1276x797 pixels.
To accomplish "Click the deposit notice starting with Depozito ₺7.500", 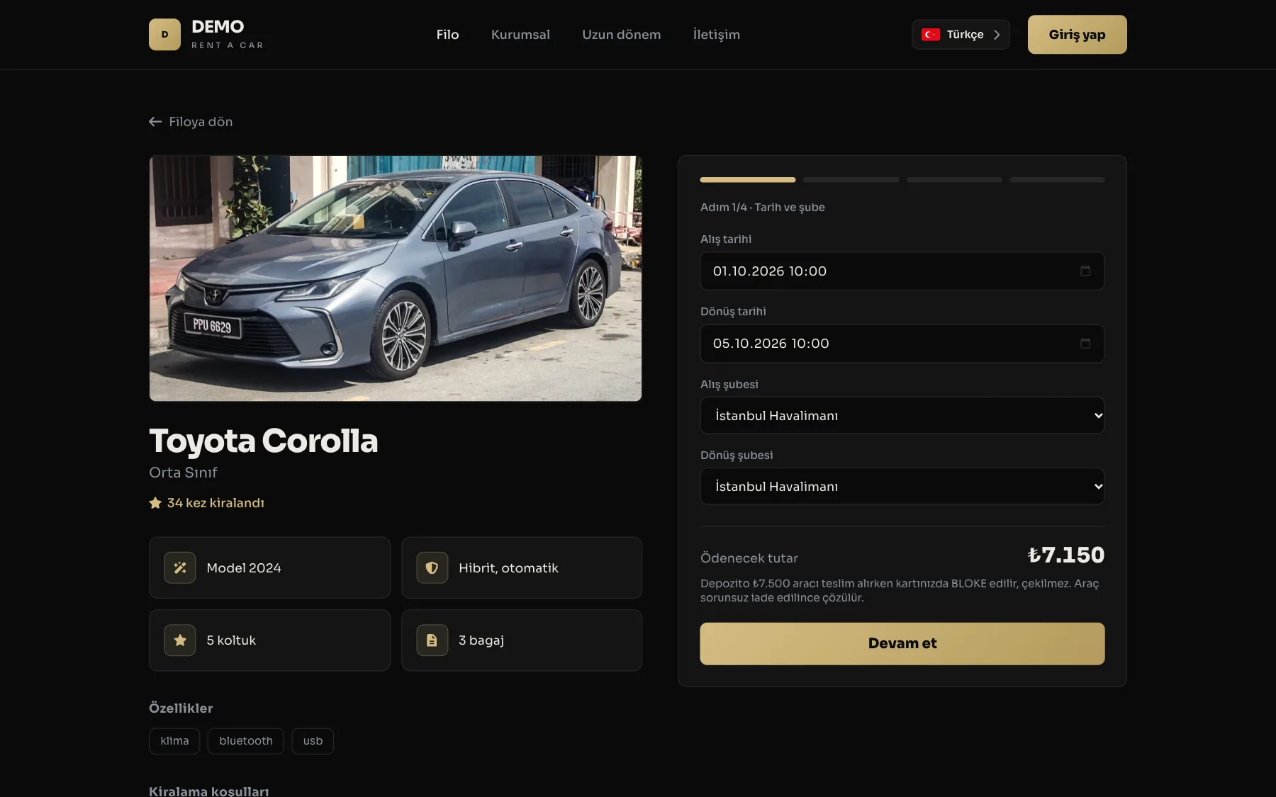I will (900, 591).
